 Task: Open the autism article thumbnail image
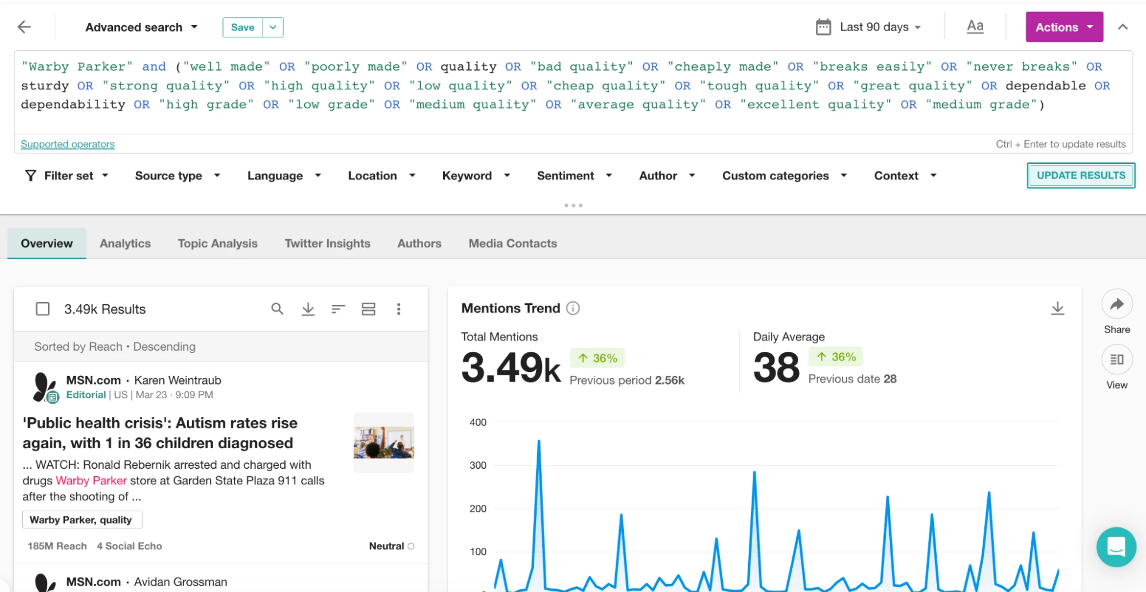coord(384,442)
